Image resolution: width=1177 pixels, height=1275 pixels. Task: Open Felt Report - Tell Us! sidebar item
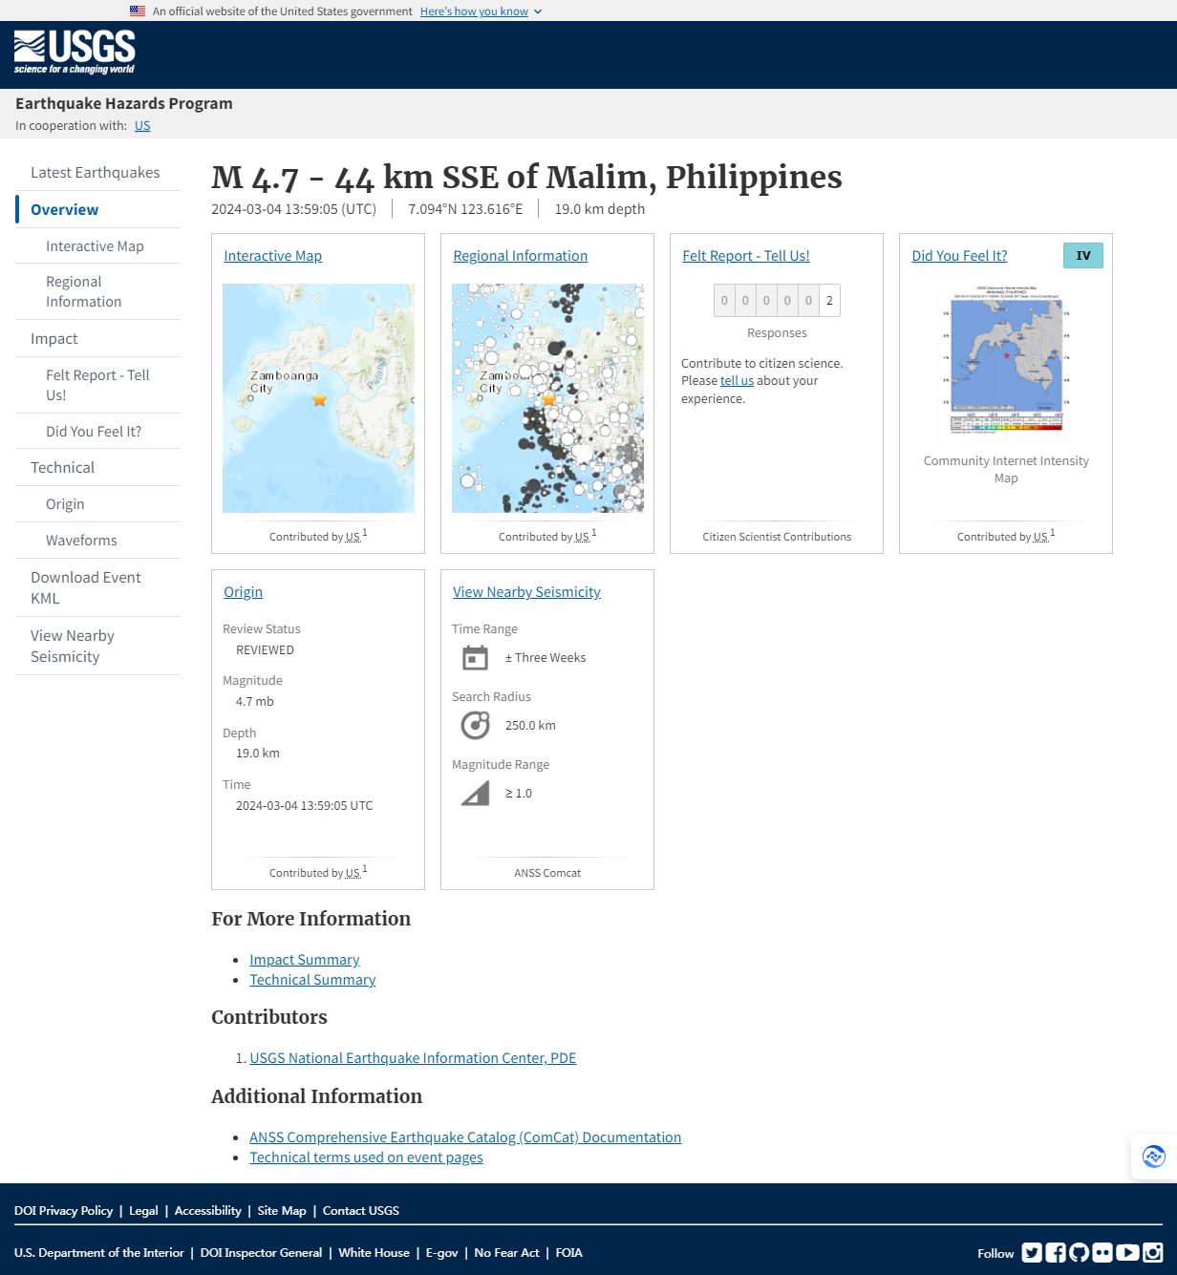(97, 385)
